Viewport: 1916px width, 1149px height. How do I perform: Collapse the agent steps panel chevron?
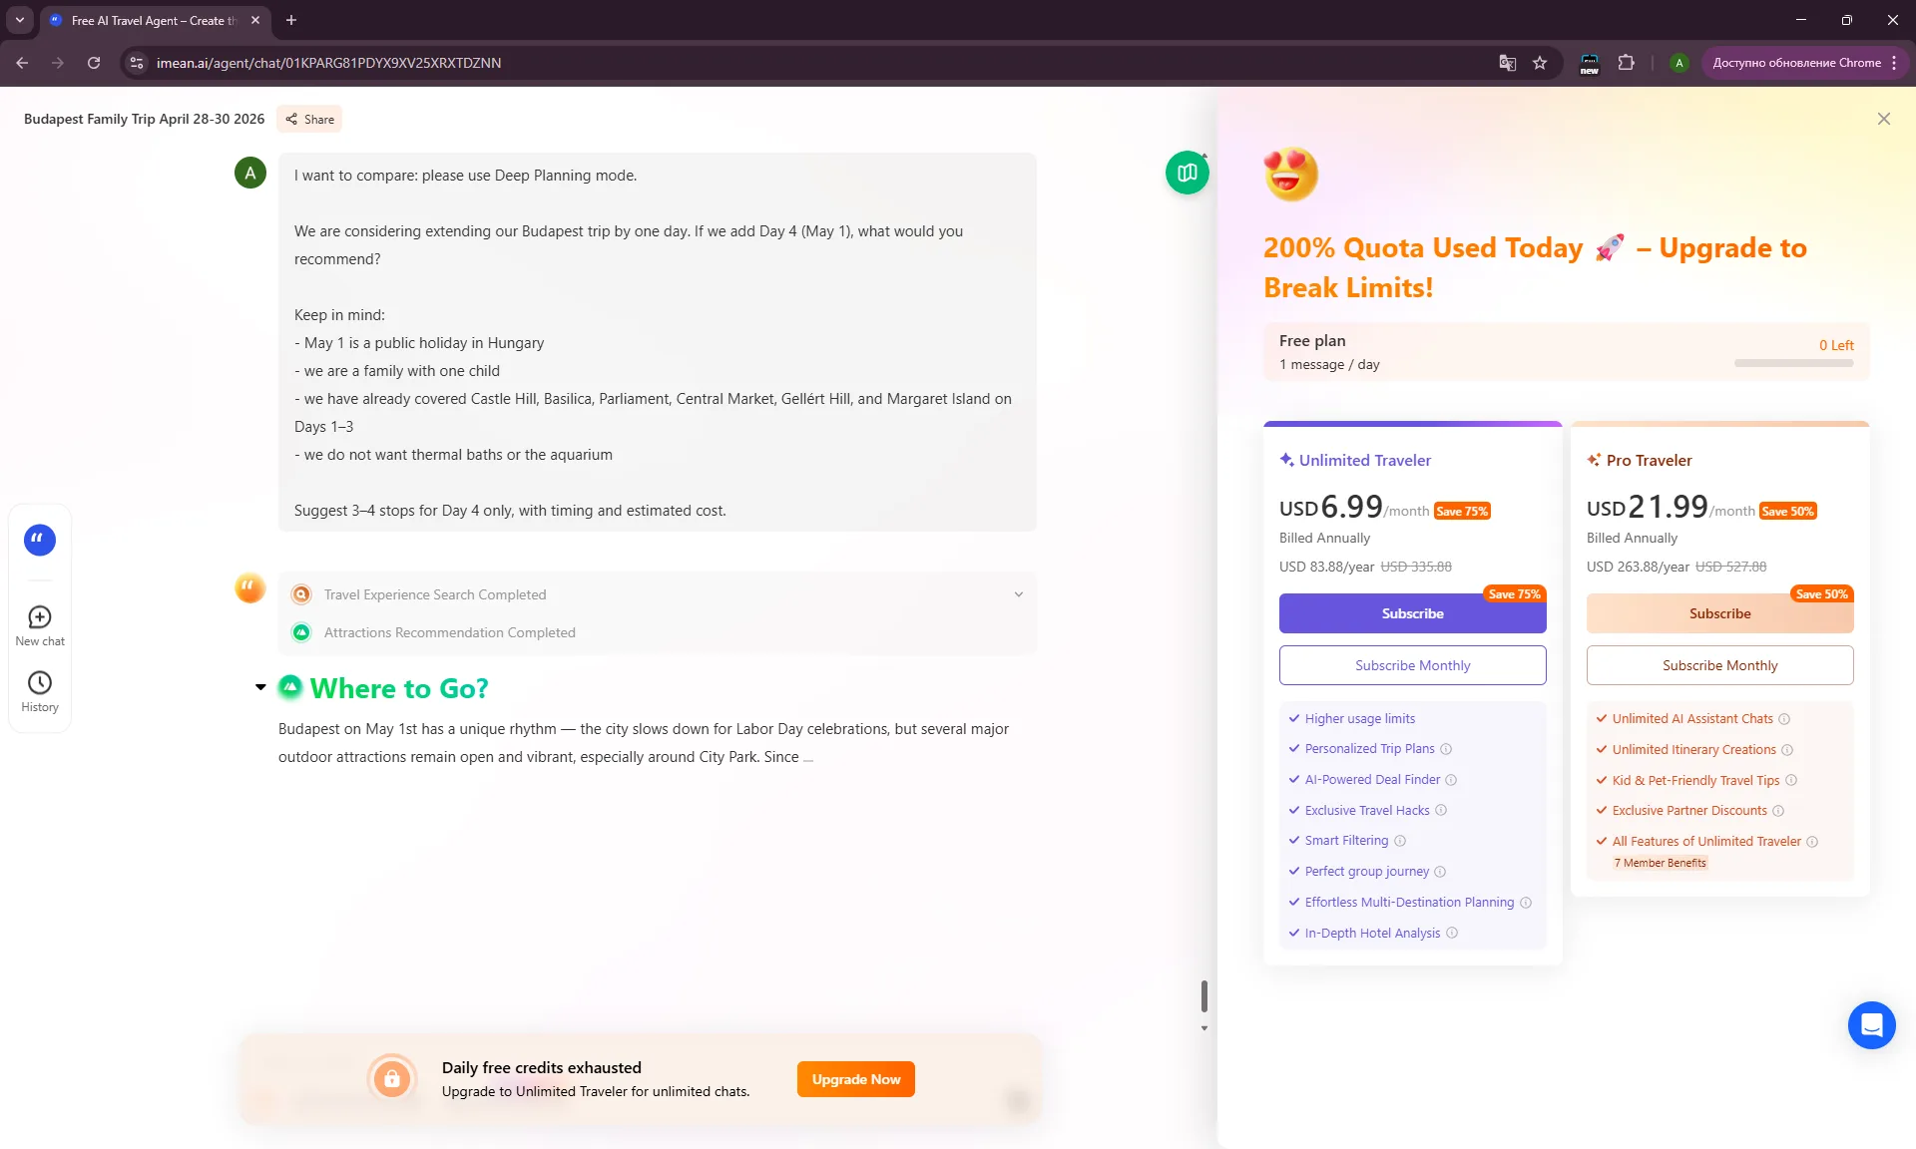point(1019,594)
